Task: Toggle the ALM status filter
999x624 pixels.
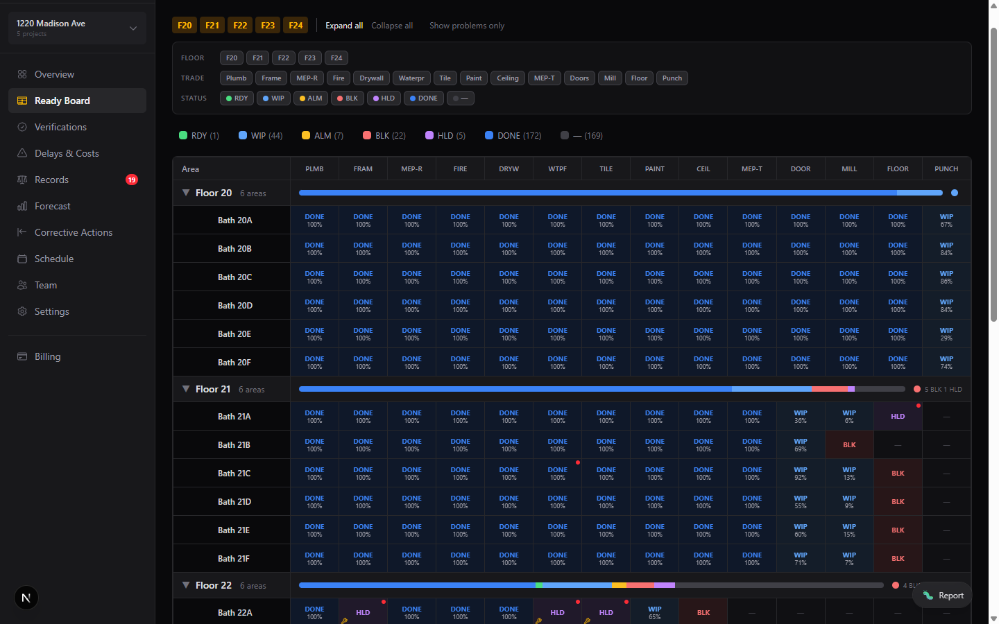Action: (x=310, y=98)
